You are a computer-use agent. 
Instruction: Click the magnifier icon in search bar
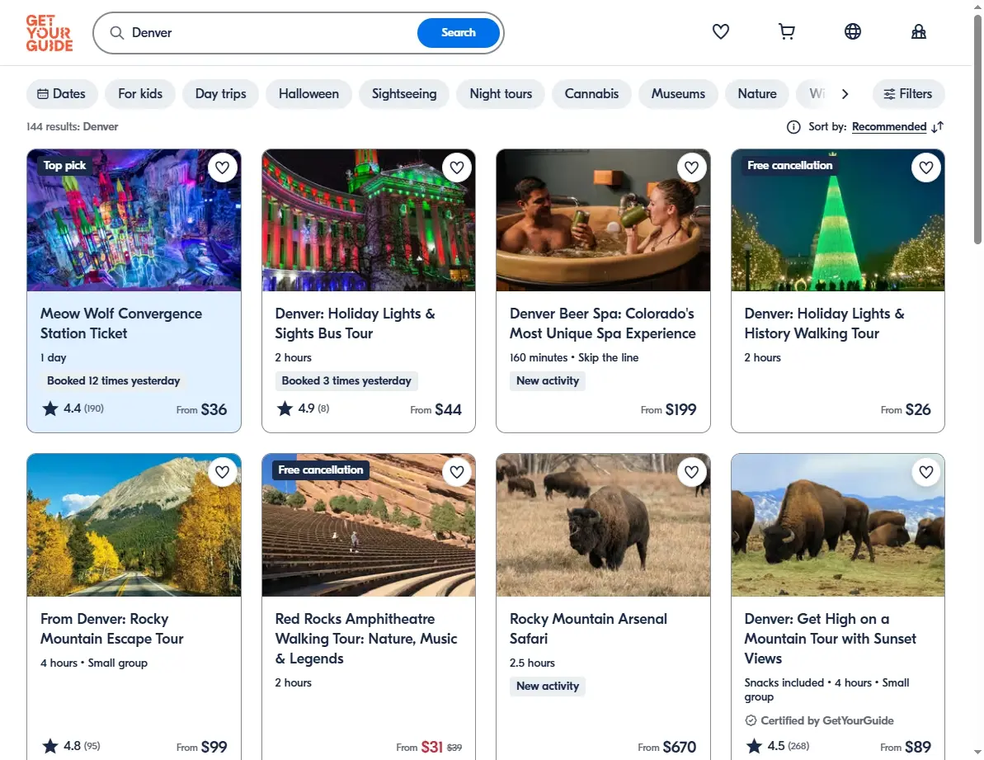point(117,33)
